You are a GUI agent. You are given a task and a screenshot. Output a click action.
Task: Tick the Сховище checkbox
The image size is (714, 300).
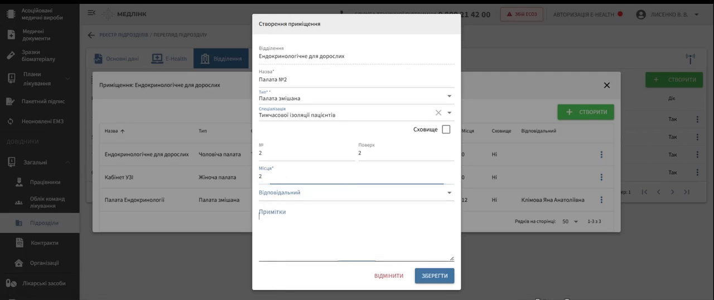(446, 129)
